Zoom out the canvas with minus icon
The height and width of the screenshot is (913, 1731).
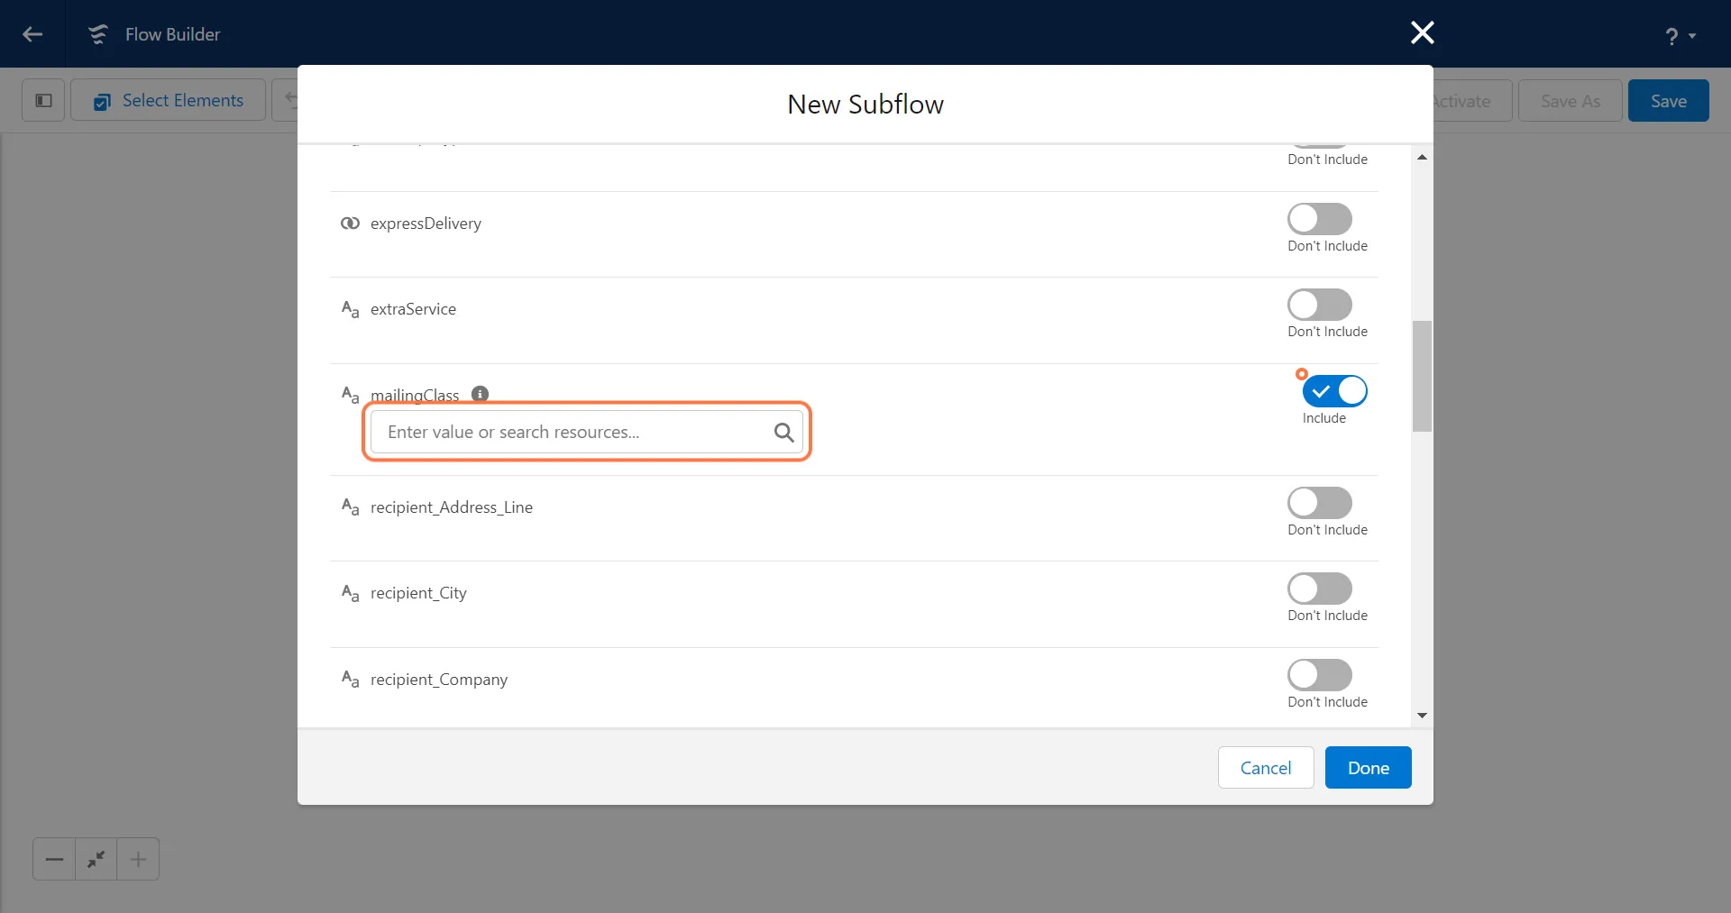[54, 859]
